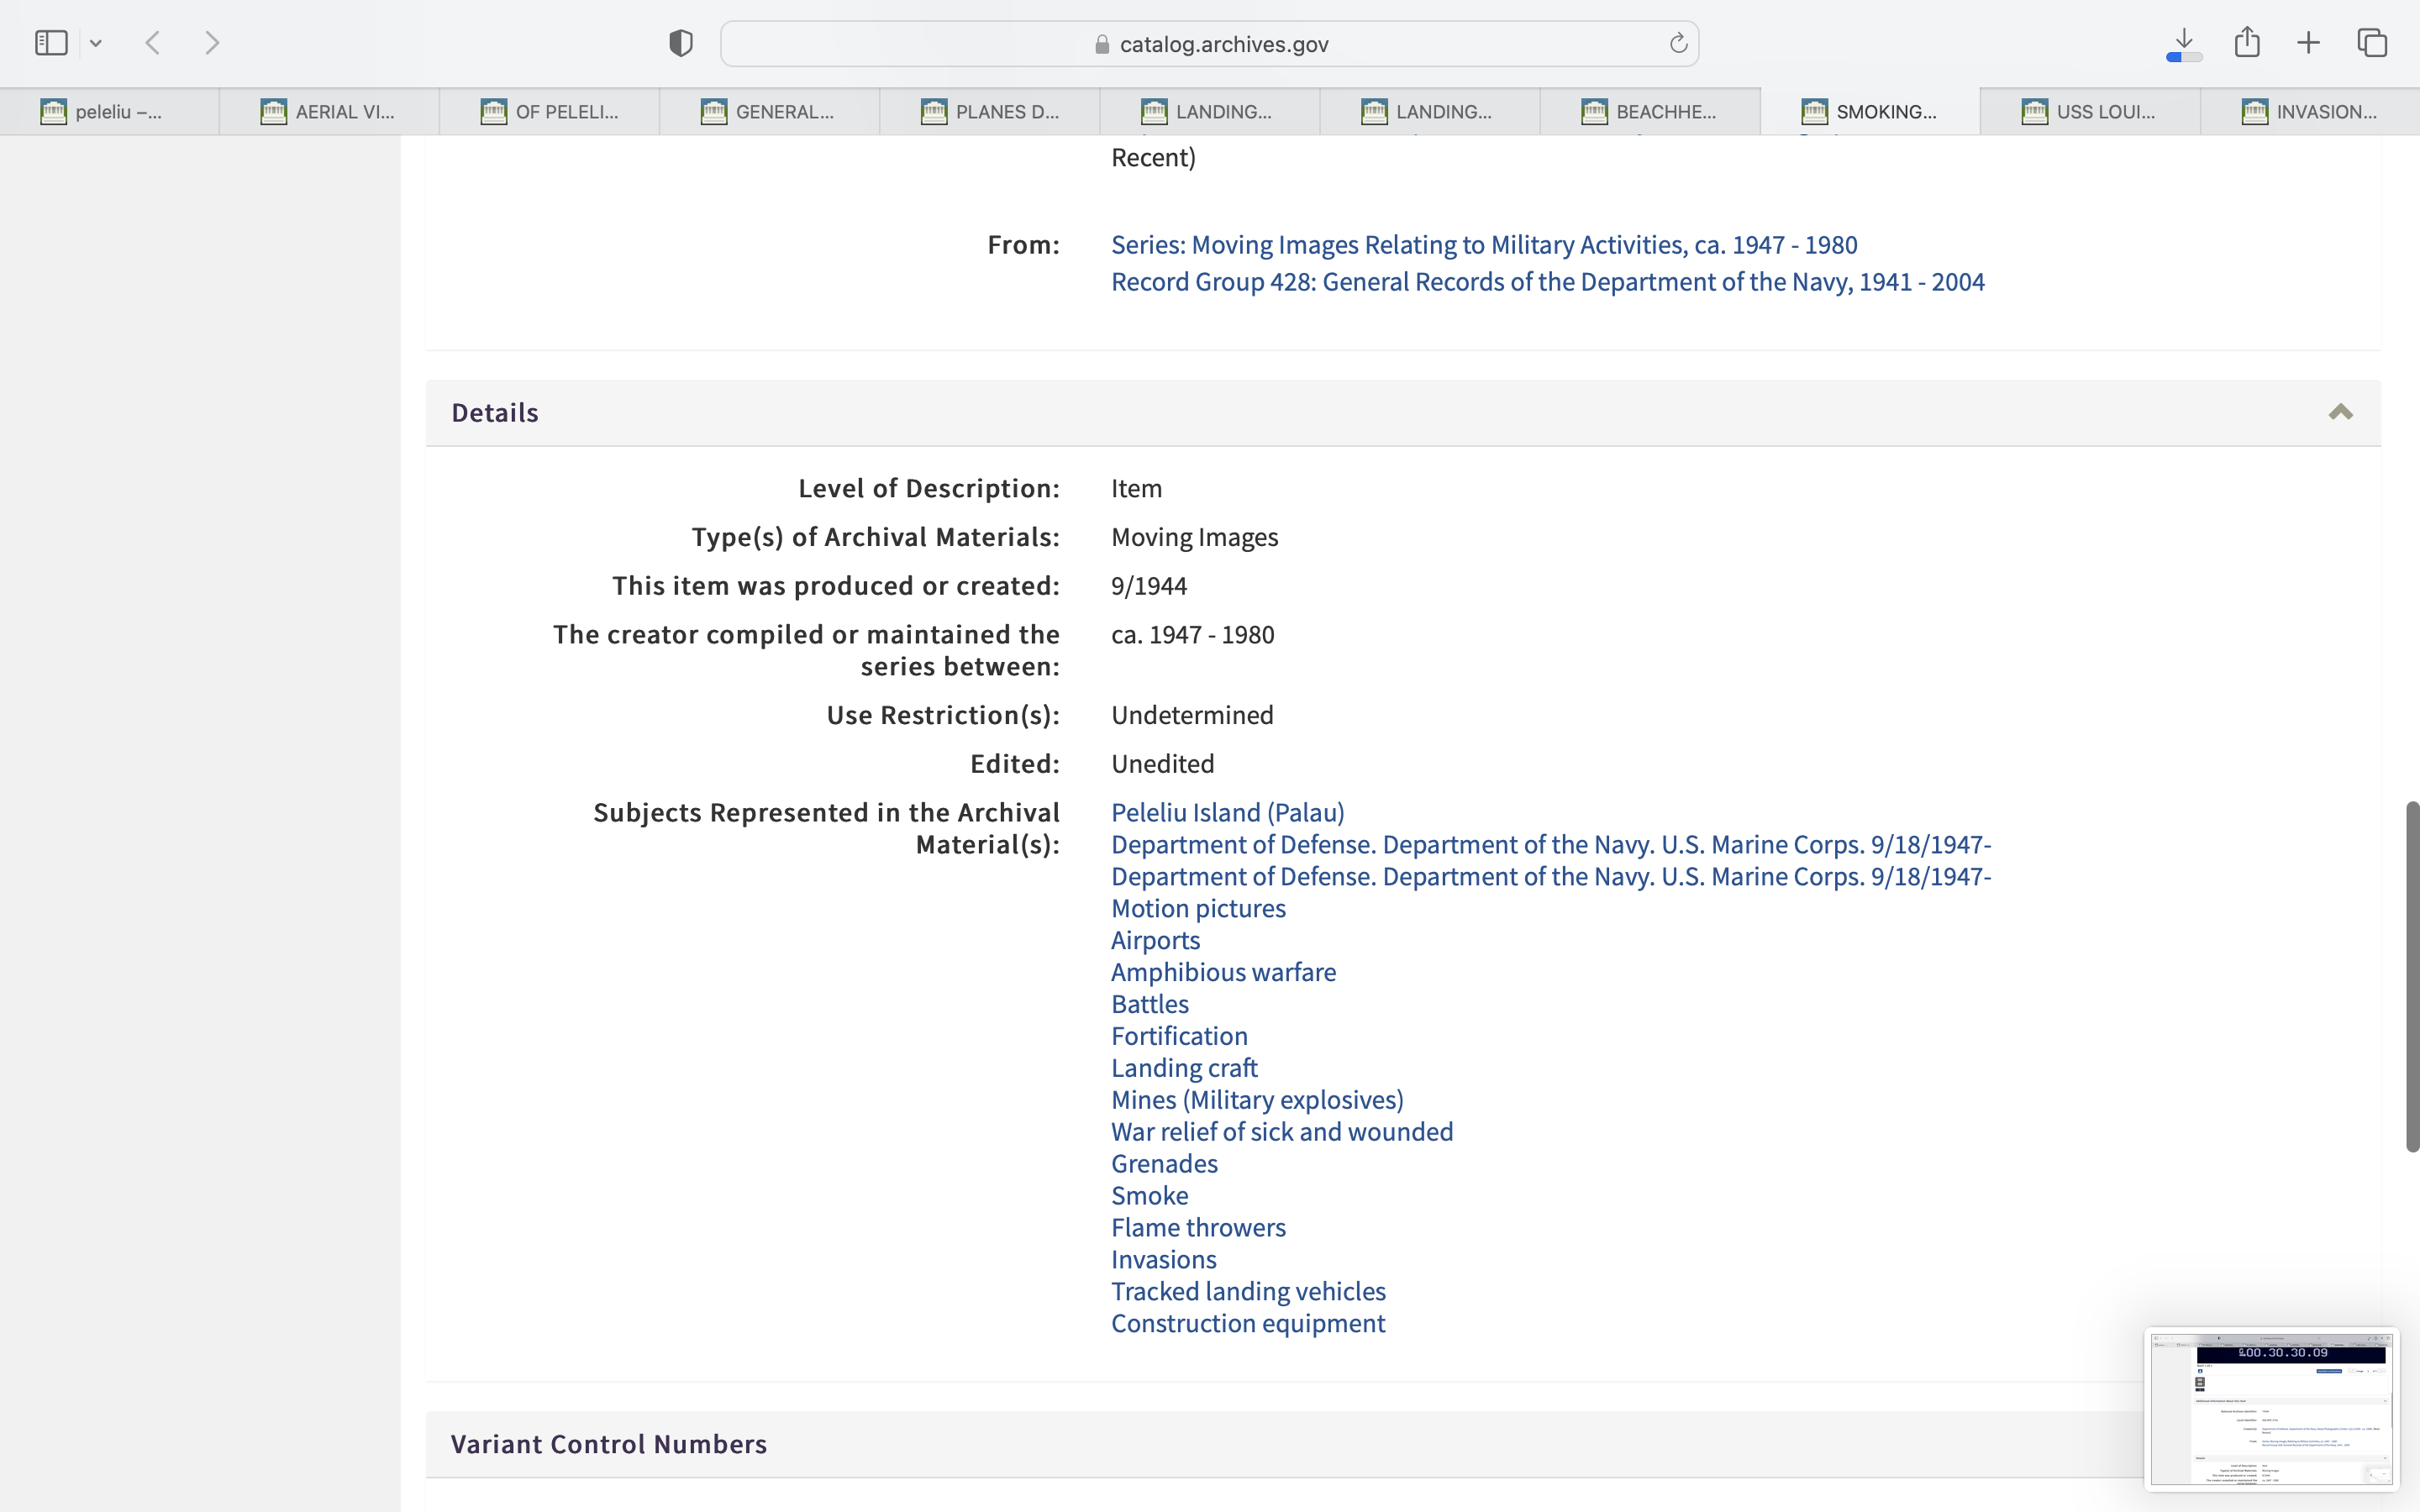This screenshot has width=2420, height=1512.
Task: Open the Peleliu Island (Palau) subject link
Action: pyautogui.click(x=1227, y=812)
